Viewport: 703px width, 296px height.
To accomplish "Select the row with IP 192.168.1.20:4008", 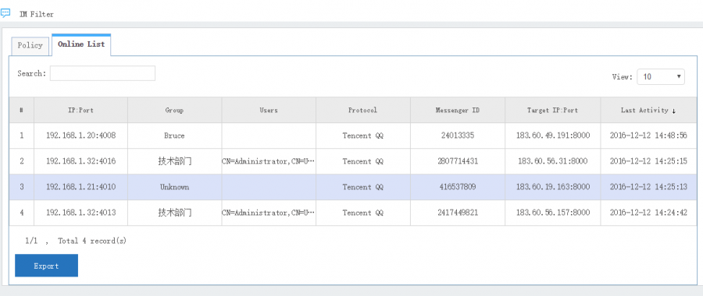I will click(353, 136).
